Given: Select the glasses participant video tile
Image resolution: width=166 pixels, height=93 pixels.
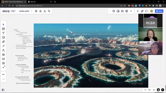Looking at the screenshot, I should (x=150, y=48).
